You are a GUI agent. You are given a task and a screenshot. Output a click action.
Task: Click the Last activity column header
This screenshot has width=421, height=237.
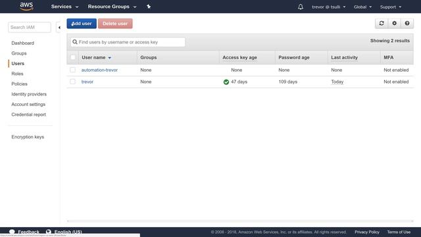pos(344,57)
